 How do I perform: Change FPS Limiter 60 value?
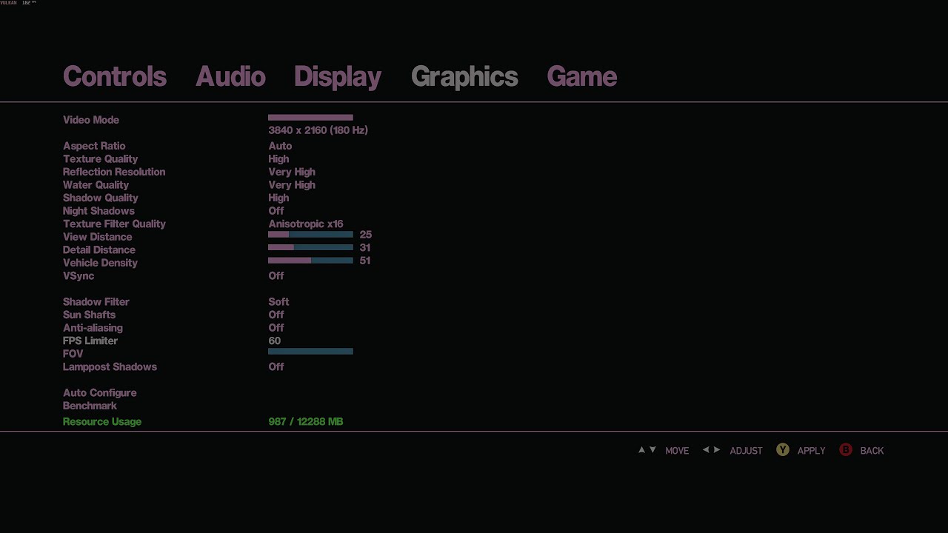275,341
